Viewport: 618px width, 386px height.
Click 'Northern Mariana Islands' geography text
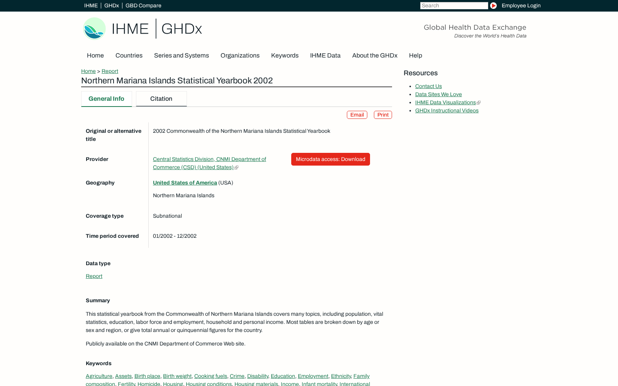[x=183, y=195]
